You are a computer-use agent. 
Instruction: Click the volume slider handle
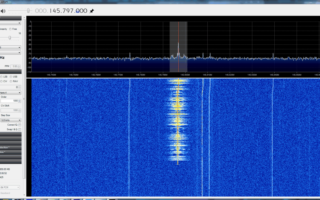coord(28,11)
